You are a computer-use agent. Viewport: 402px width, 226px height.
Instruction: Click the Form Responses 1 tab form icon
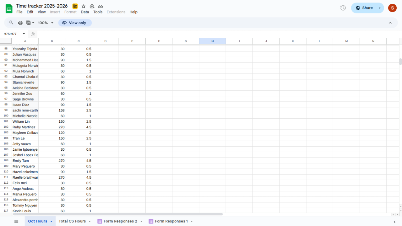(151, 221)
